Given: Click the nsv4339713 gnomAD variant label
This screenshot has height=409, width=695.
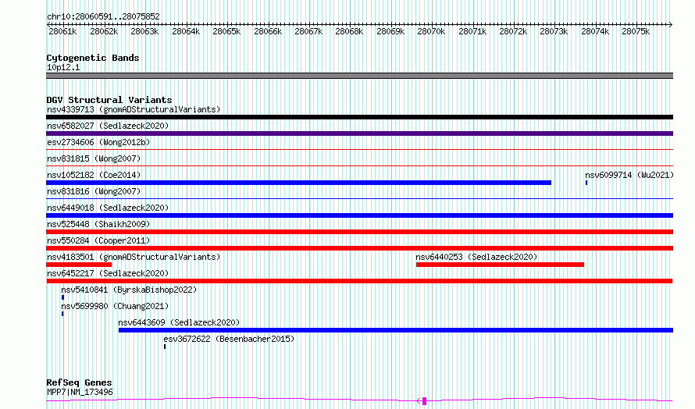Looking at the screenshot, I should pos(134,109).
